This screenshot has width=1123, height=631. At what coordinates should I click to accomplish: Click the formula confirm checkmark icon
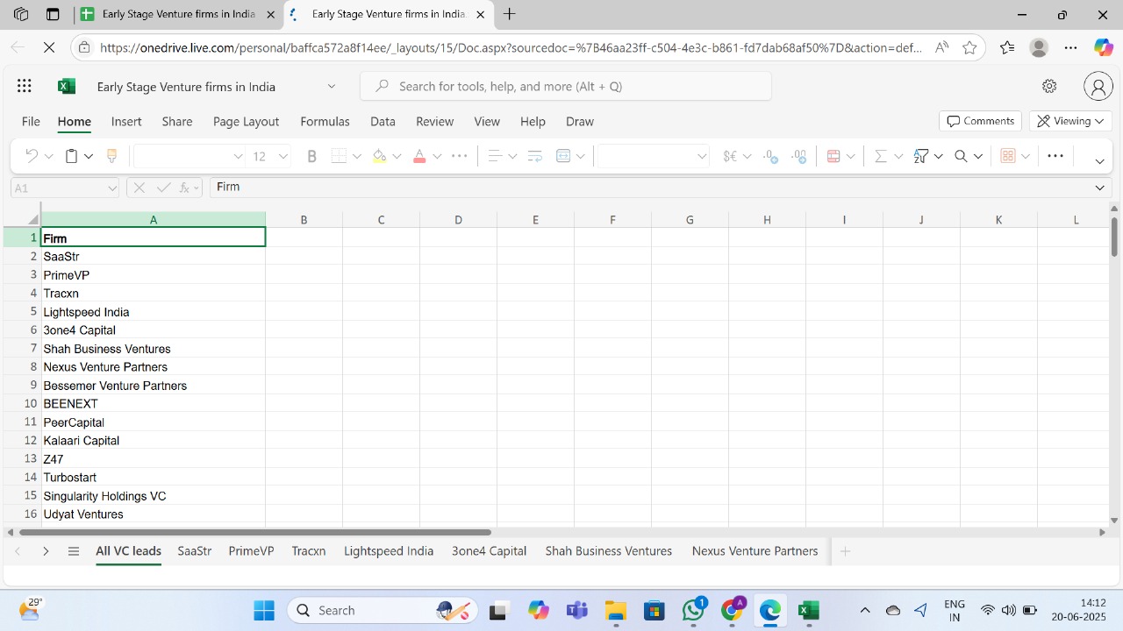(x=163, y=188)
